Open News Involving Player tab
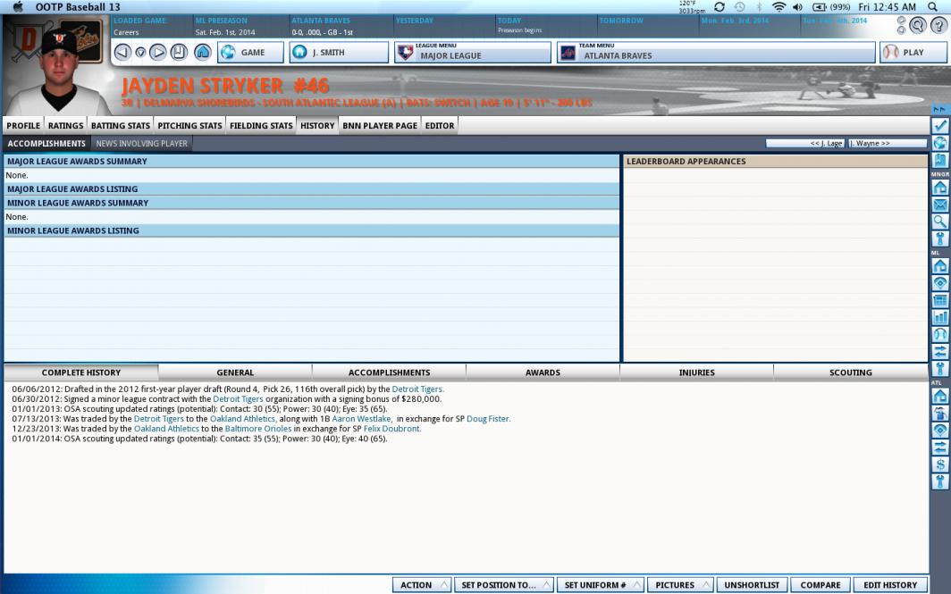 [x=141, y=143]
